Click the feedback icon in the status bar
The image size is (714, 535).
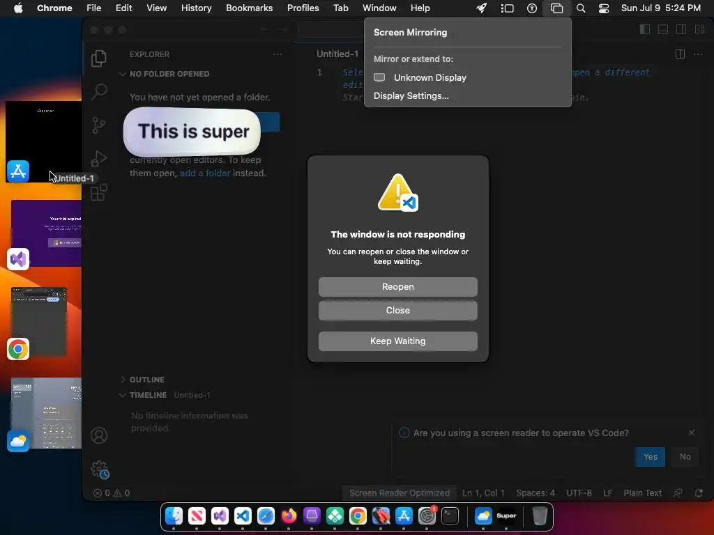[x=678, y=493]
